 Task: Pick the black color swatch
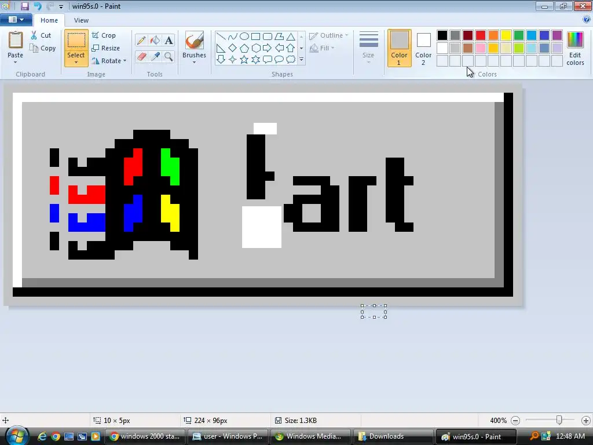pos(442,35)
